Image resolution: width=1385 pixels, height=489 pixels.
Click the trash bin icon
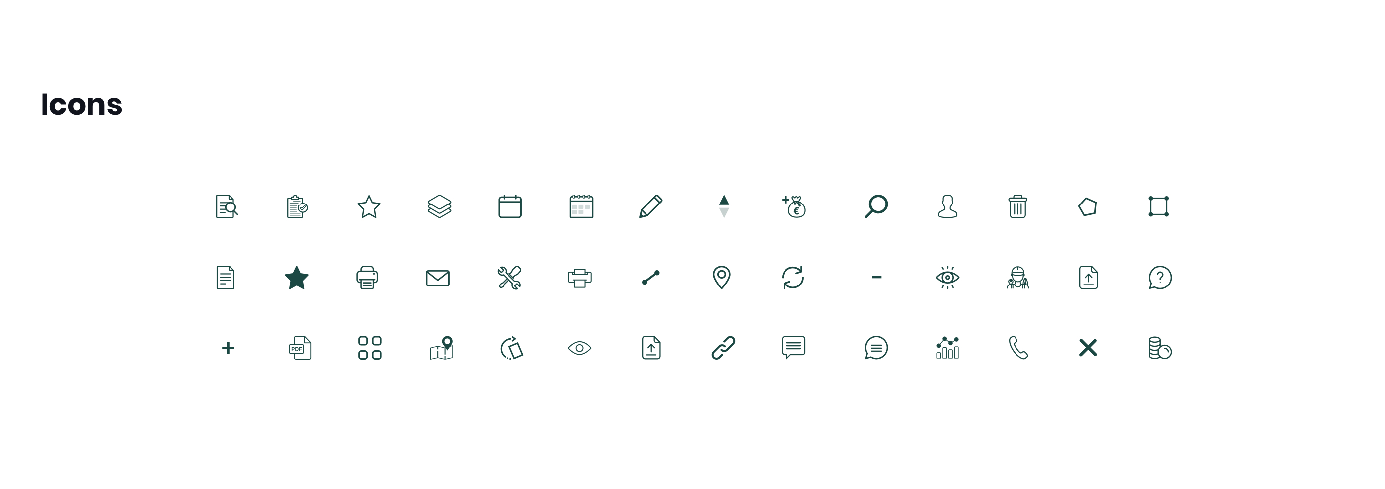[1017, 206]
